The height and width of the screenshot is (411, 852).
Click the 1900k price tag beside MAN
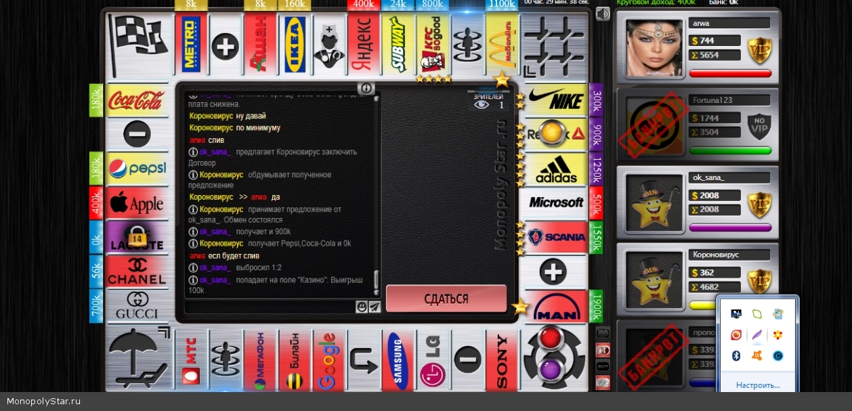[x=596, y=306]
